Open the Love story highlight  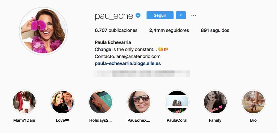62,102
